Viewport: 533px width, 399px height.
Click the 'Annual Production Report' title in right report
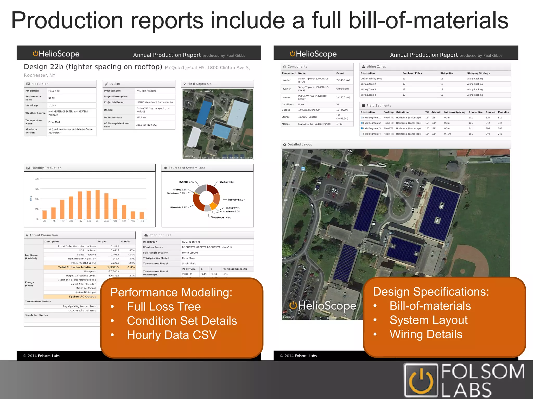tap(424, 55)
